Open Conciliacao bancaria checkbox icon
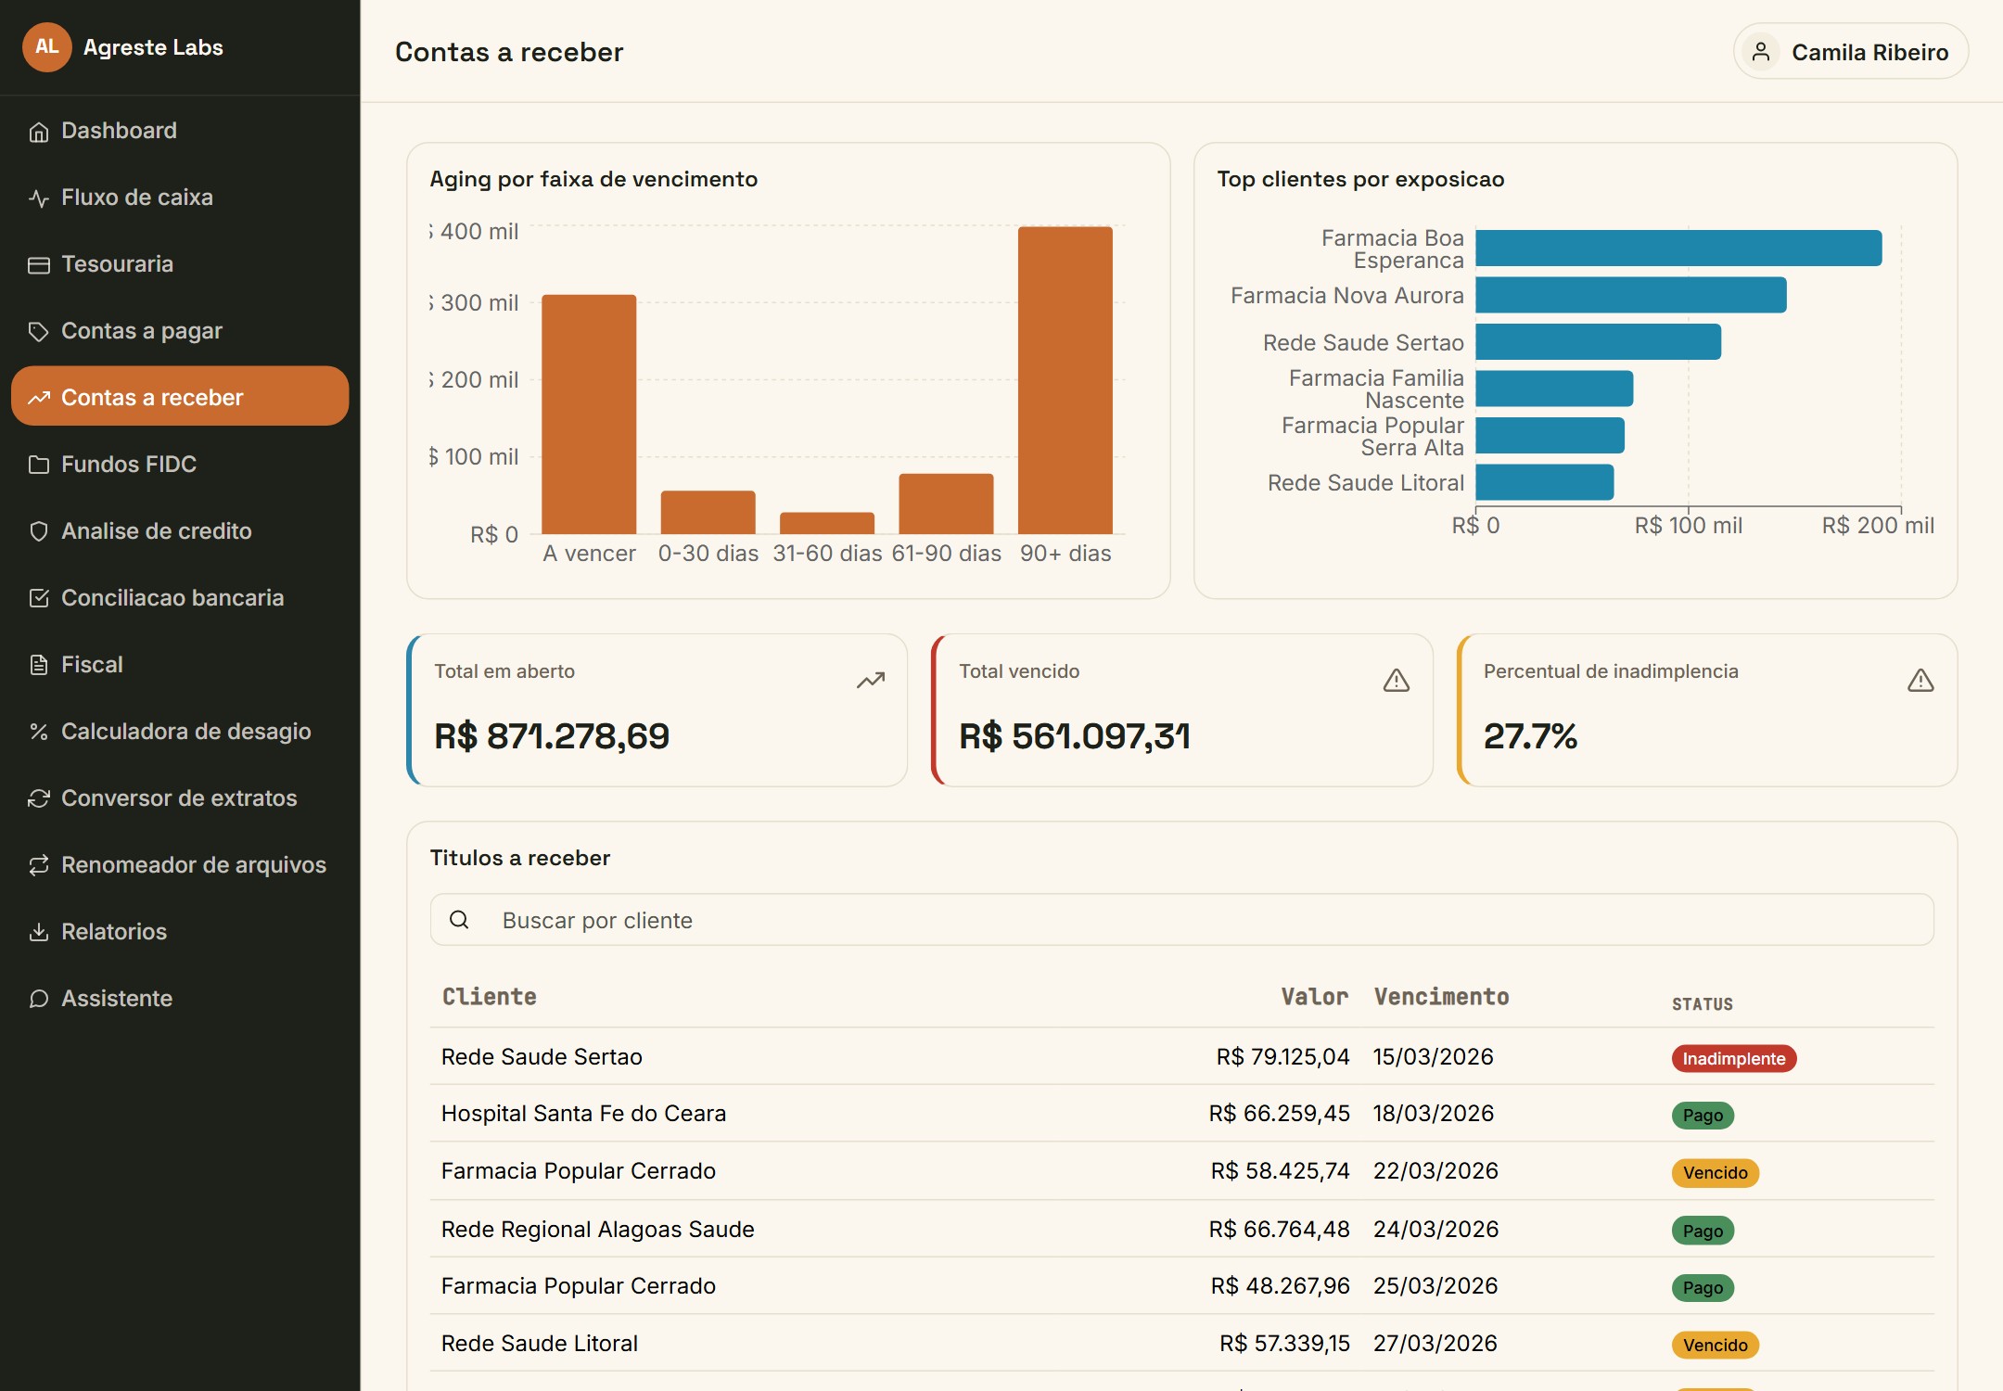This screenshot has width=2003, height=1391. pos(38,598)
